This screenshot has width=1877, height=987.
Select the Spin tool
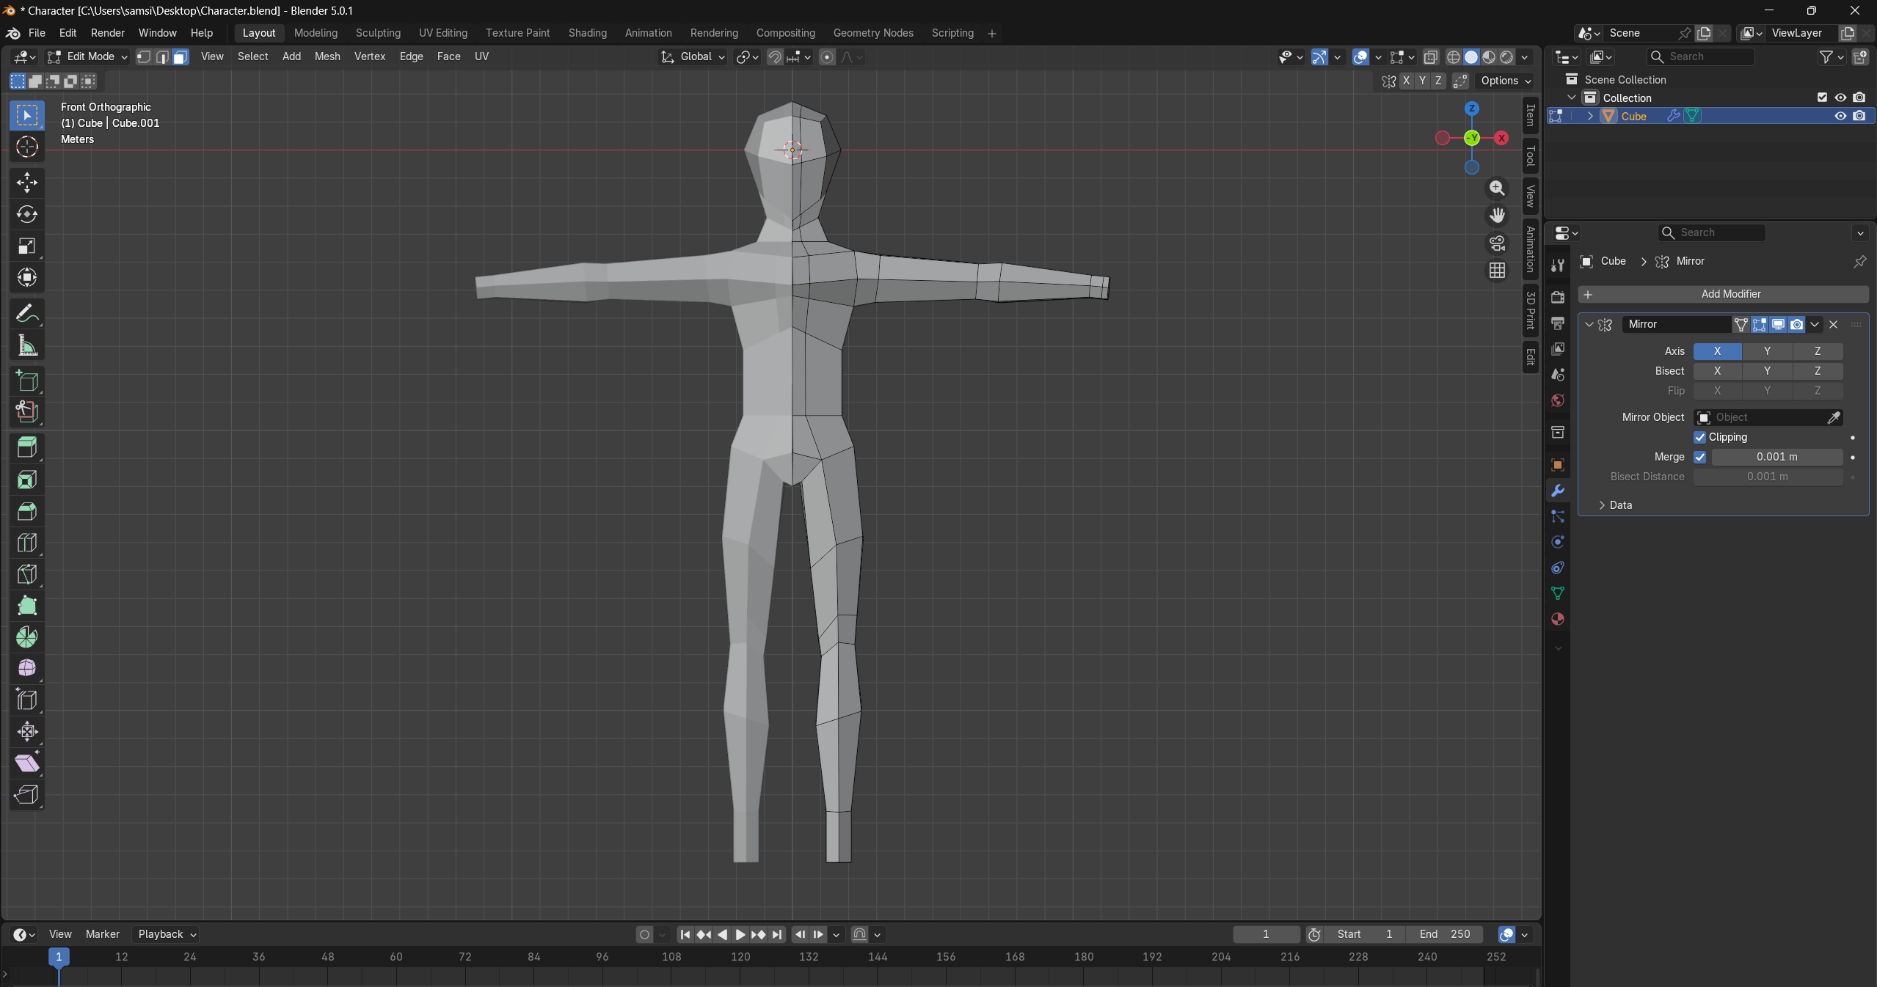pos(27,636)
